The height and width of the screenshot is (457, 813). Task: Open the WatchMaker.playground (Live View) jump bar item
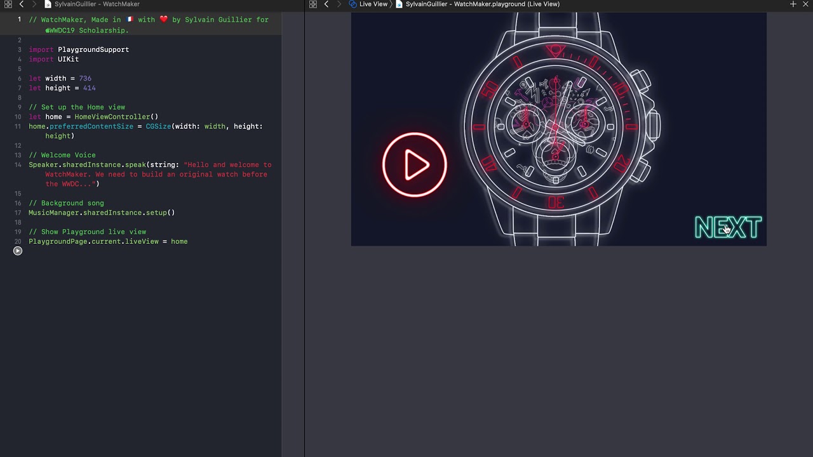[x=483, y=4]
